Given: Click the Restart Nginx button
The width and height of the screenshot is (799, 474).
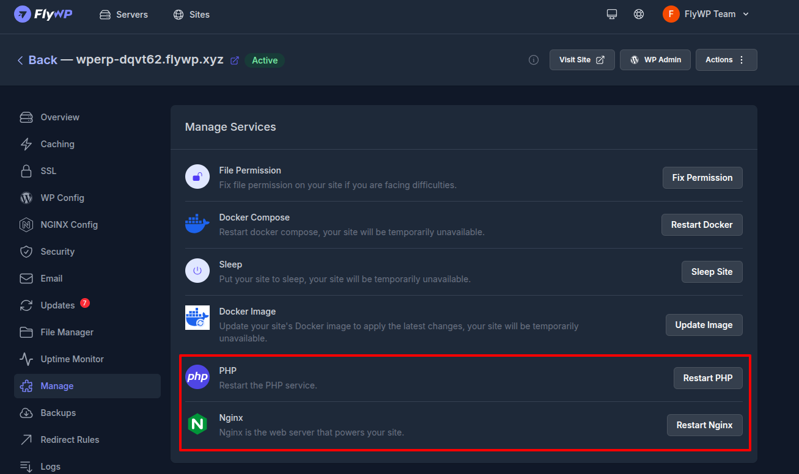Looking at the screenshot, I should [x=705, y=425].
